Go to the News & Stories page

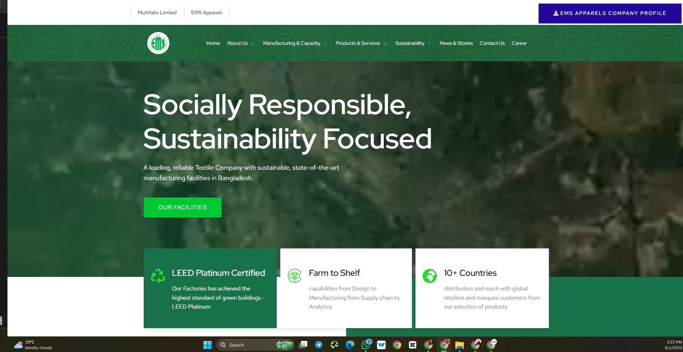click(456, 43)
